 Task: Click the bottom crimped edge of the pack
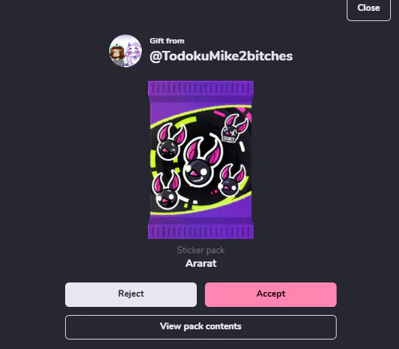[201, 231]
